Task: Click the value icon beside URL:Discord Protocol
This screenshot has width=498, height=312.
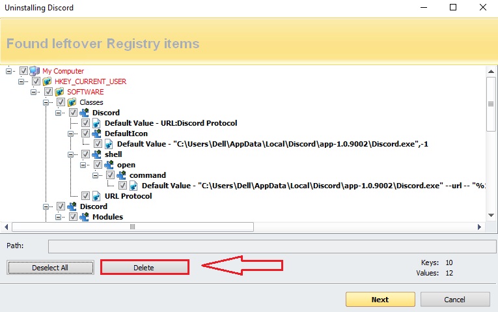Action: tap(96, 123)
